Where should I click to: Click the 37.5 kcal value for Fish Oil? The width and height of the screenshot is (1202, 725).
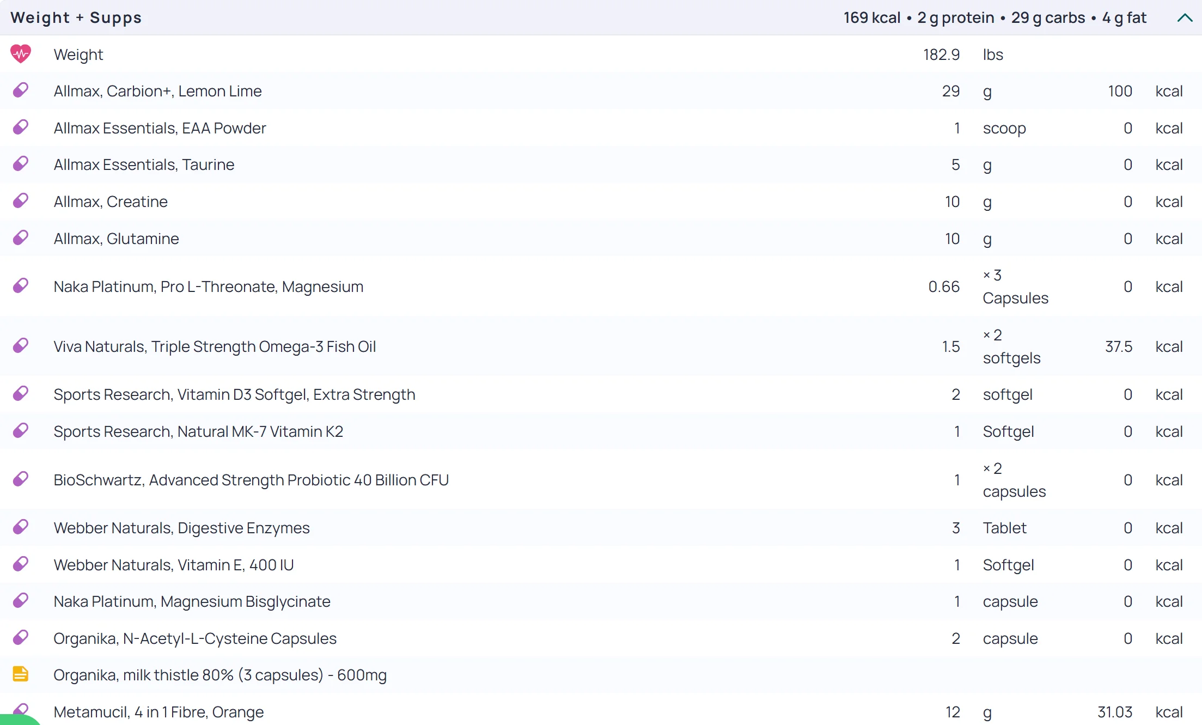click(1119, 346)
